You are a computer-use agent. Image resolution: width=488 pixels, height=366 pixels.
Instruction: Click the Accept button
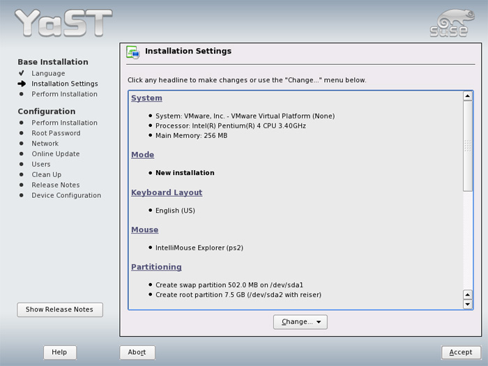coord(461,352)
